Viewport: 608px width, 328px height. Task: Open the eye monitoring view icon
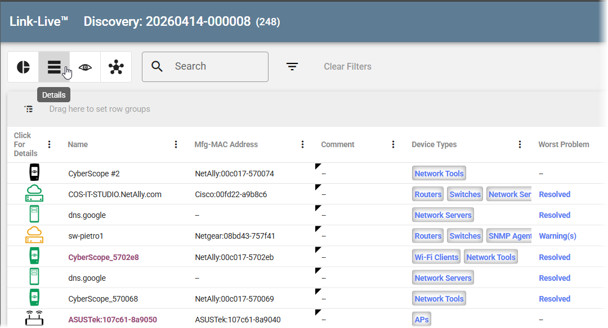[85, 67]
